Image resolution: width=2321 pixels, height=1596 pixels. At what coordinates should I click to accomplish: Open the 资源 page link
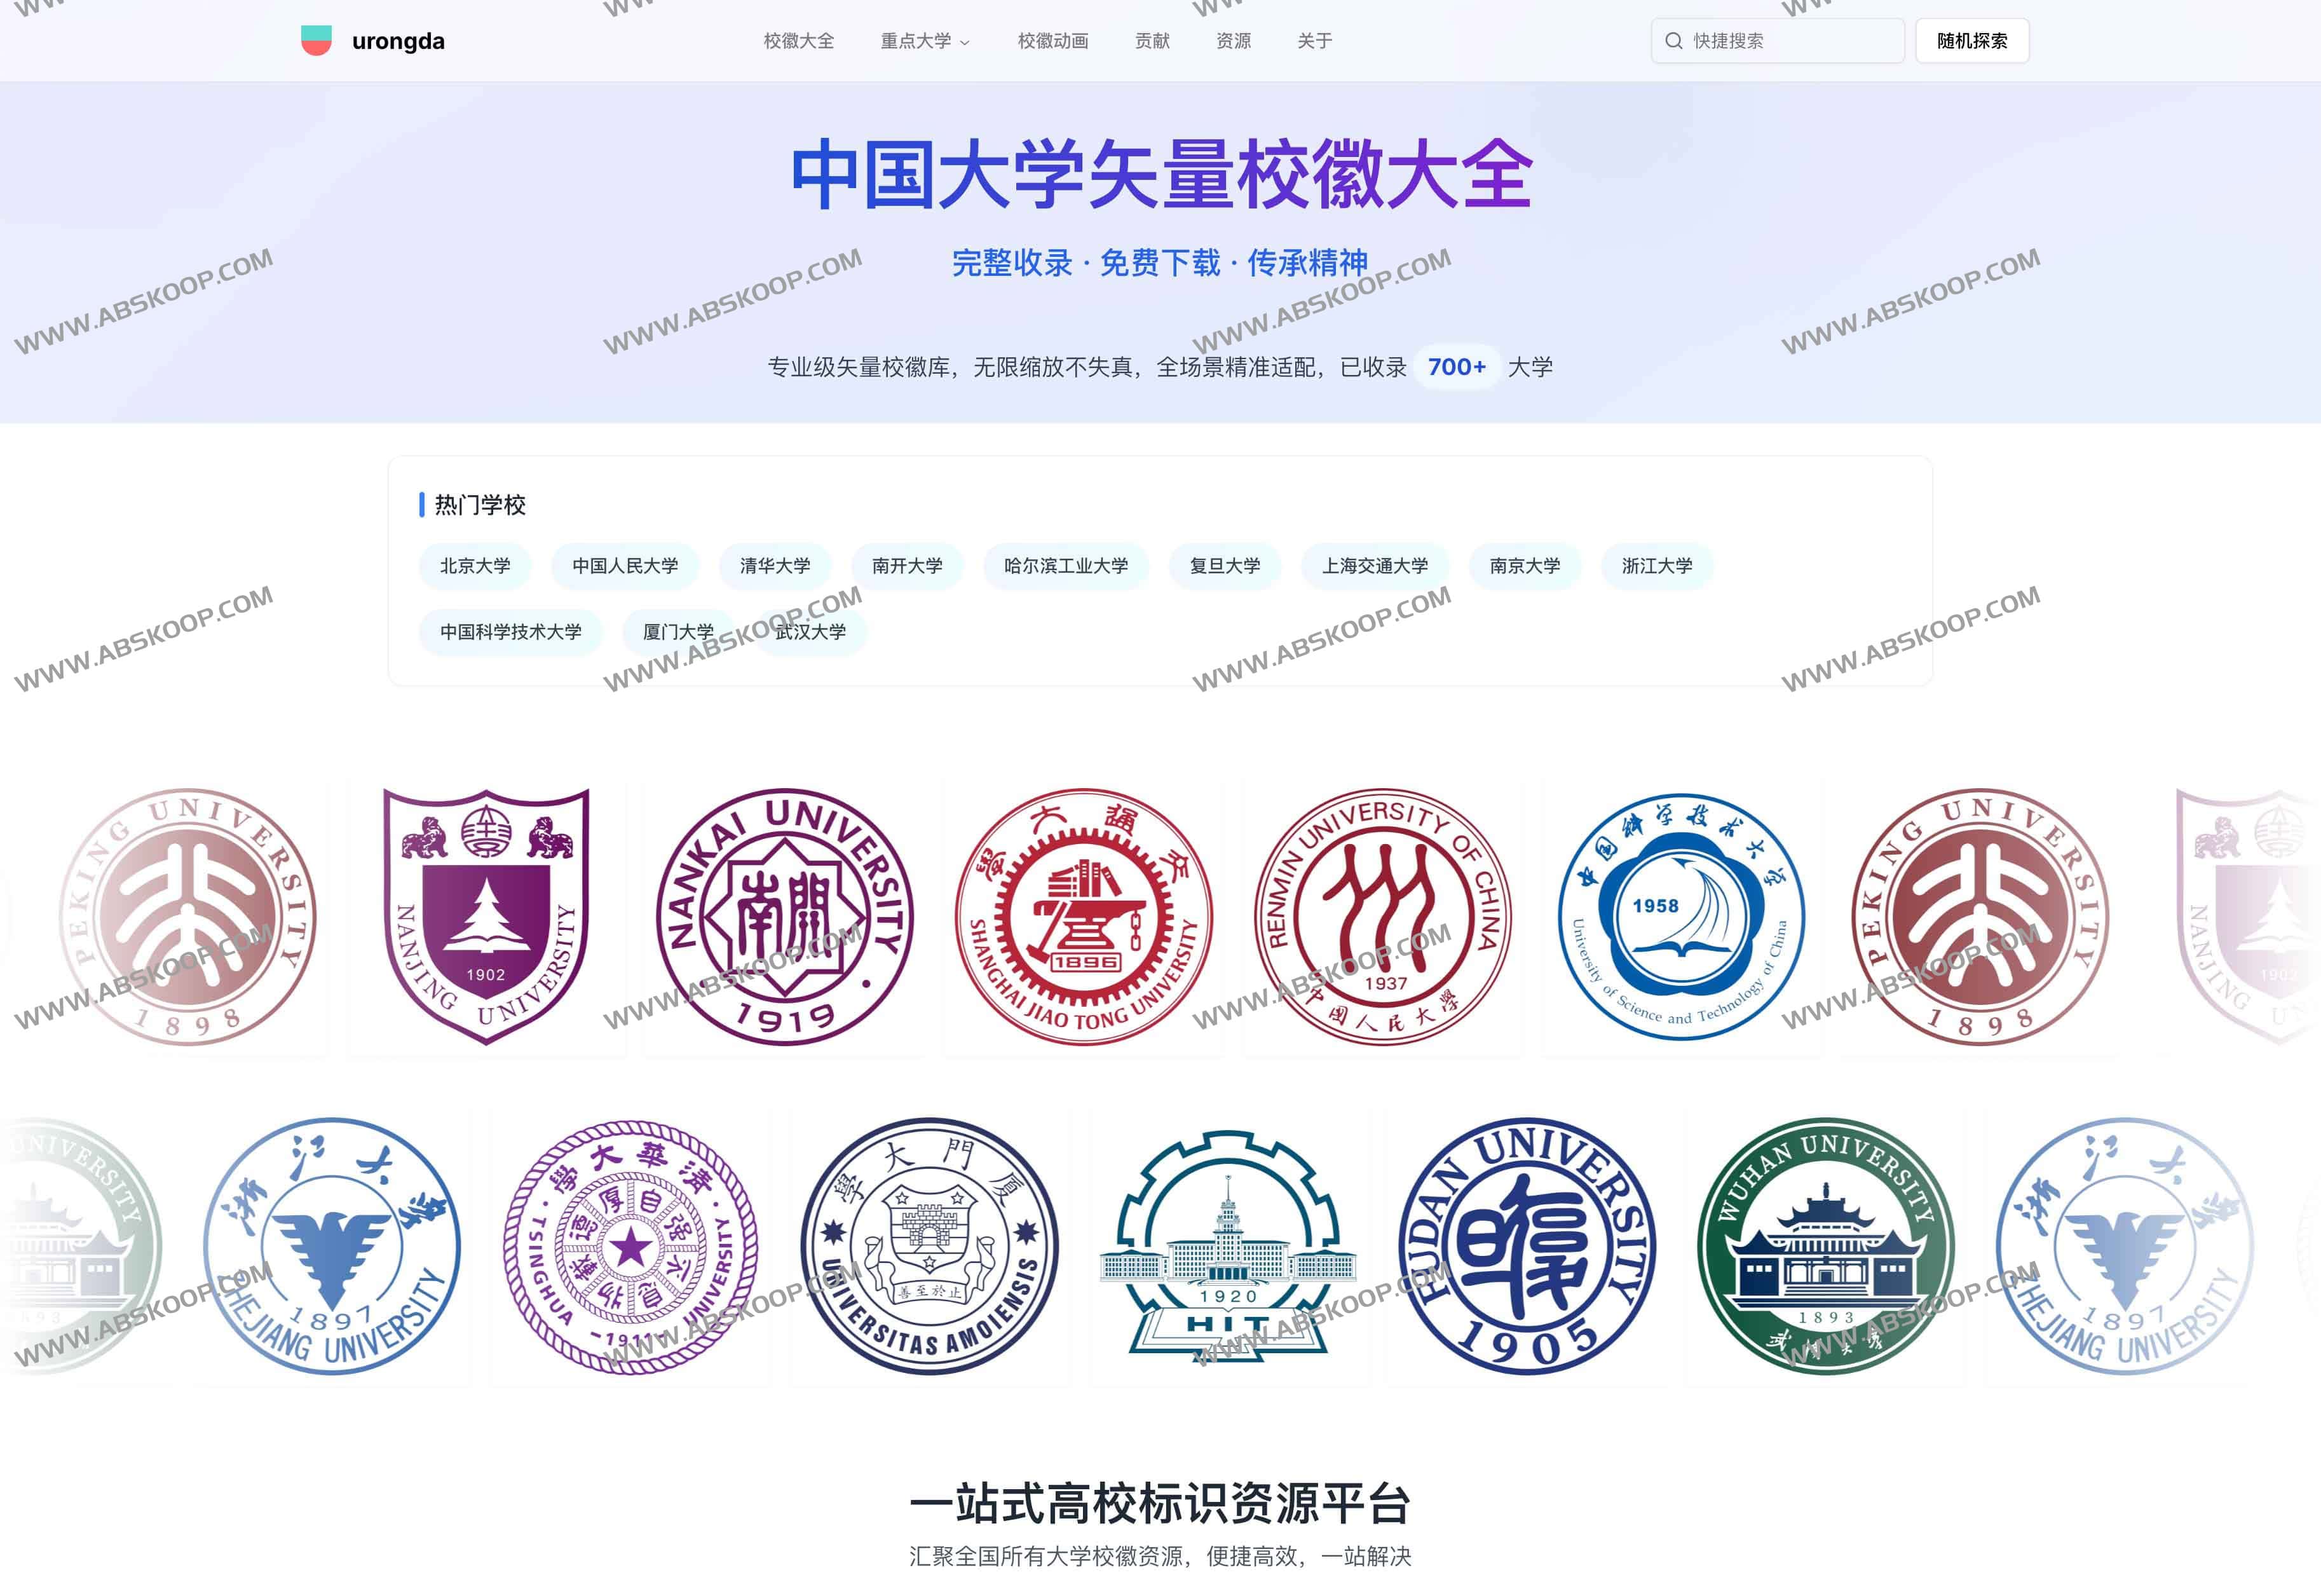pos(1234,41)
